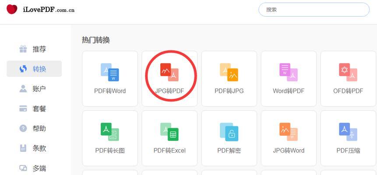The height and width of the screenshot is (175, 377).
Task: Click the PDF转Word label text
Action: [x=110, y=91]
